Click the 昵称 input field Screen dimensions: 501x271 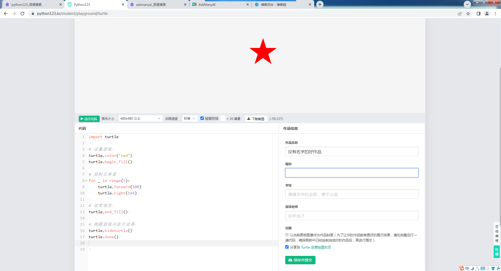pyautogui.click(x=352, y=173)
